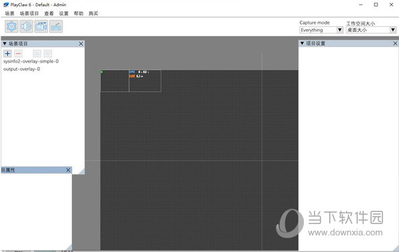Select output-overlay-0 in the list
Viewport: 399px width, 252px height.
22,69
